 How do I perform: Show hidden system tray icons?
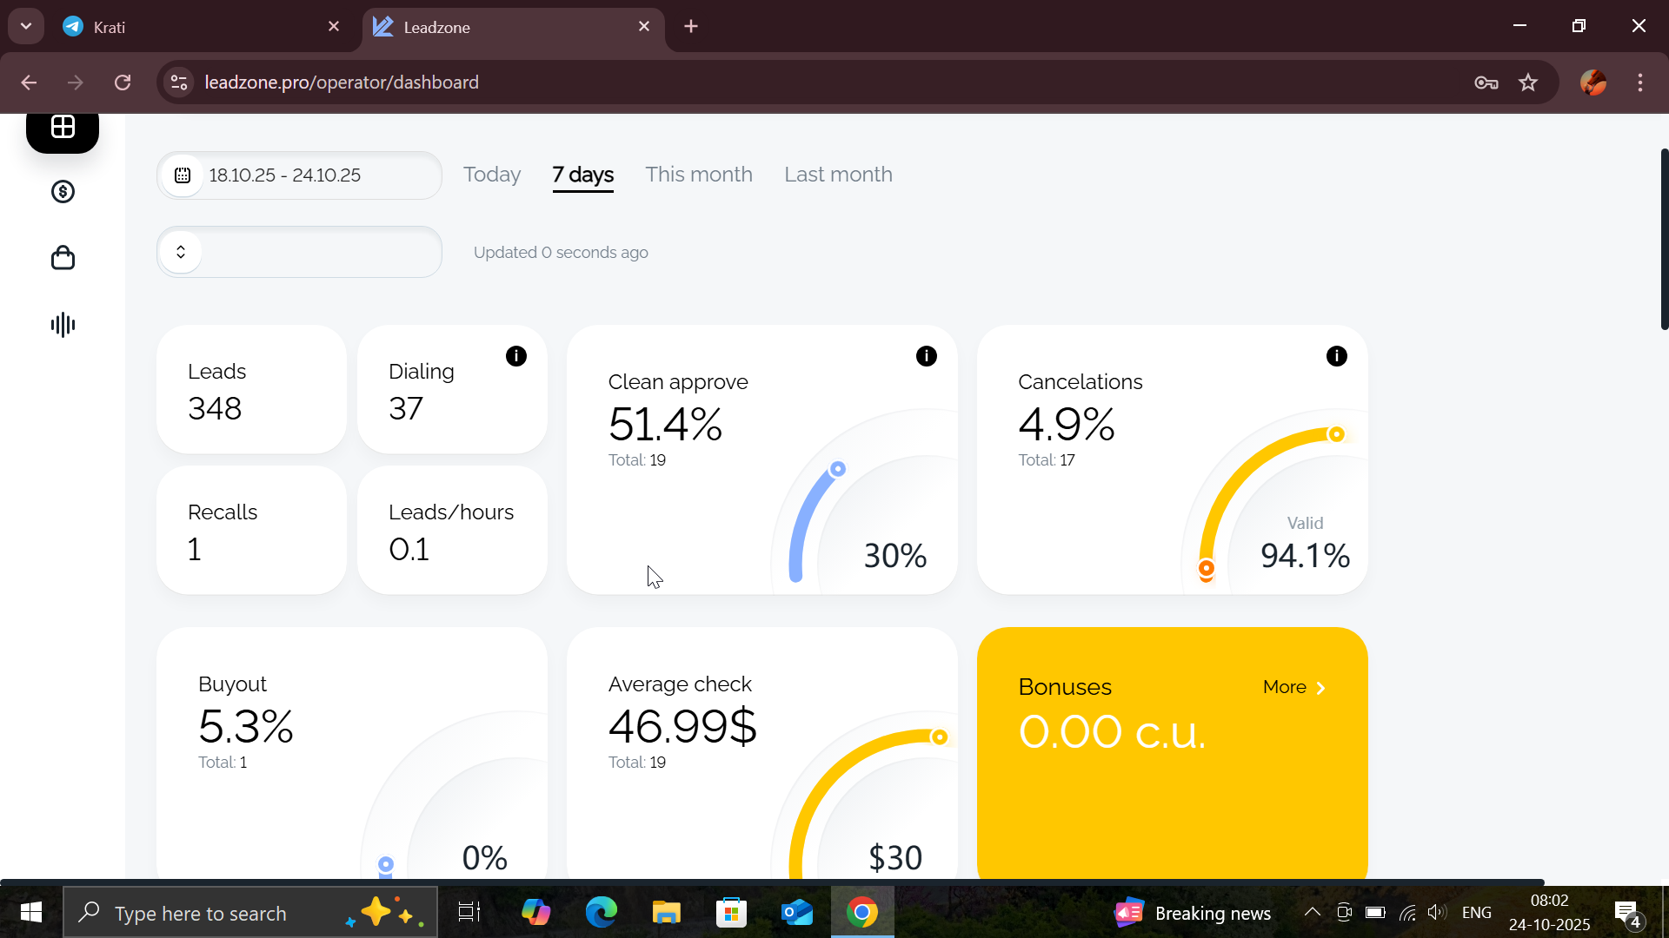(x=1313, y=912)
